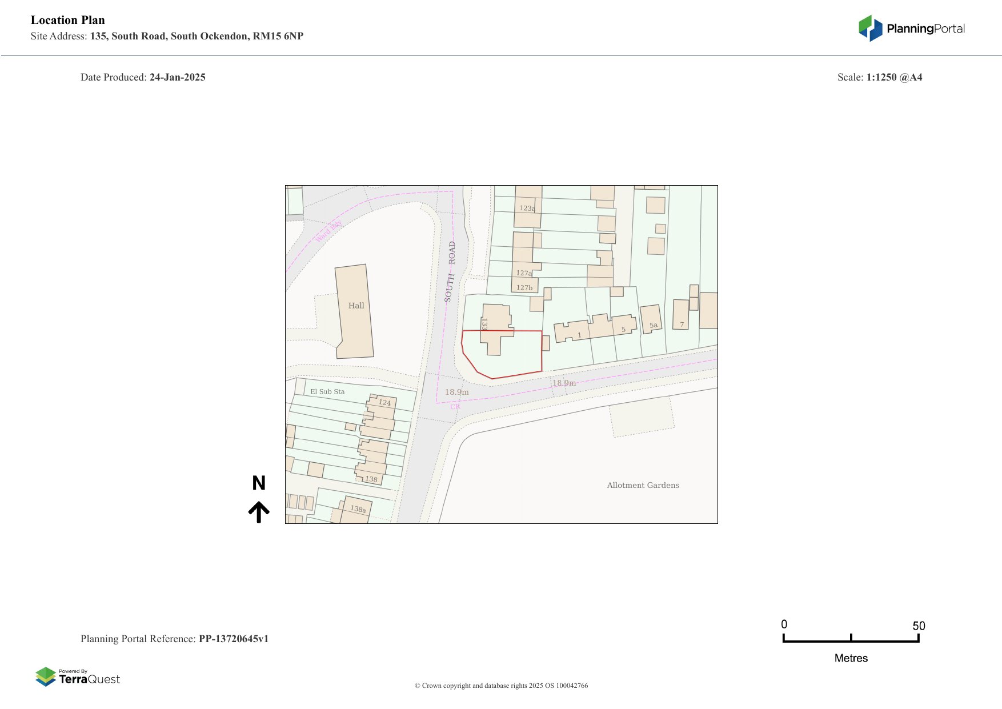The image size is (1002, 709).
Task: Click the Scale 1:1250 @A4 text
Action: 879,77
